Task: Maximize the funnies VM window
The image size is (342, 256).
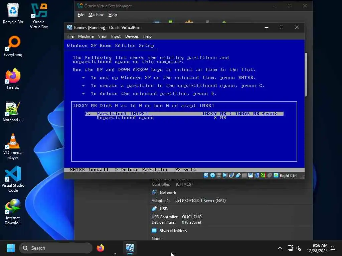Action: (x=282, y=27)
